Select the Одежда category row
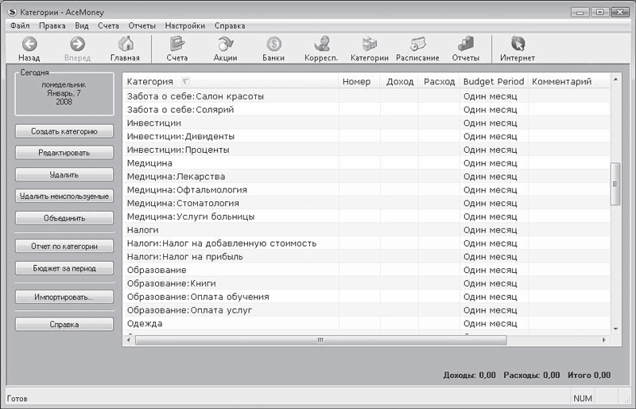This screenshot has width=636, height=409. coord(366,324)
